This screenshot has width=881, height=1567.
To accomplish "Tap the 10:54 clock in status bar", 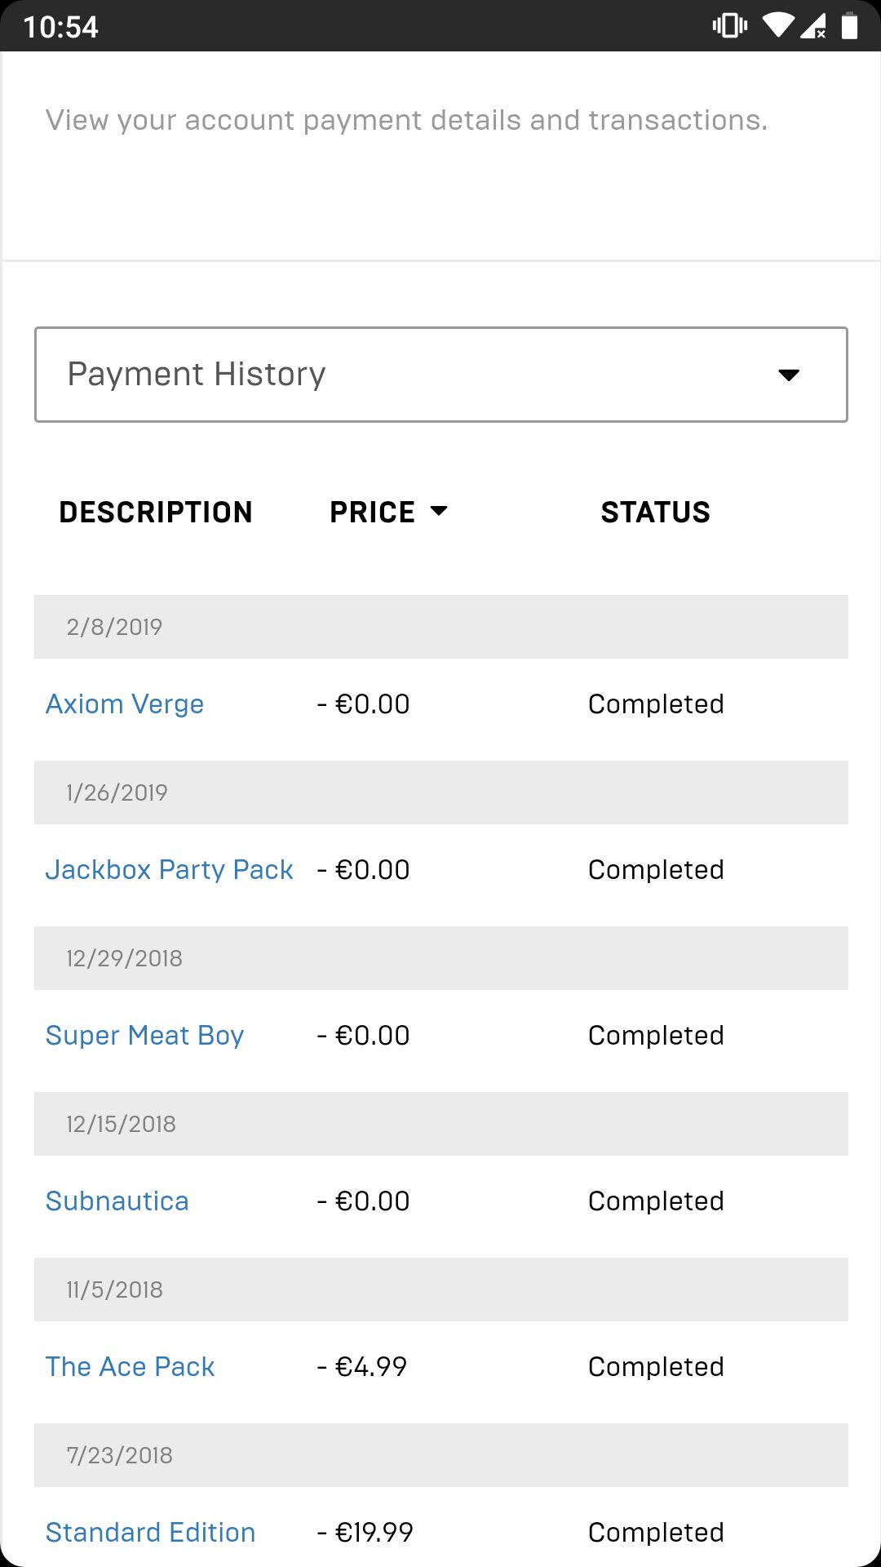I will pos(61,27).
